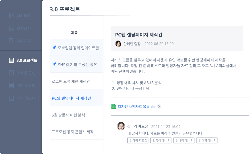
Task: Click 한혜민 팀장 profile avatar
Action: [118, 44]
